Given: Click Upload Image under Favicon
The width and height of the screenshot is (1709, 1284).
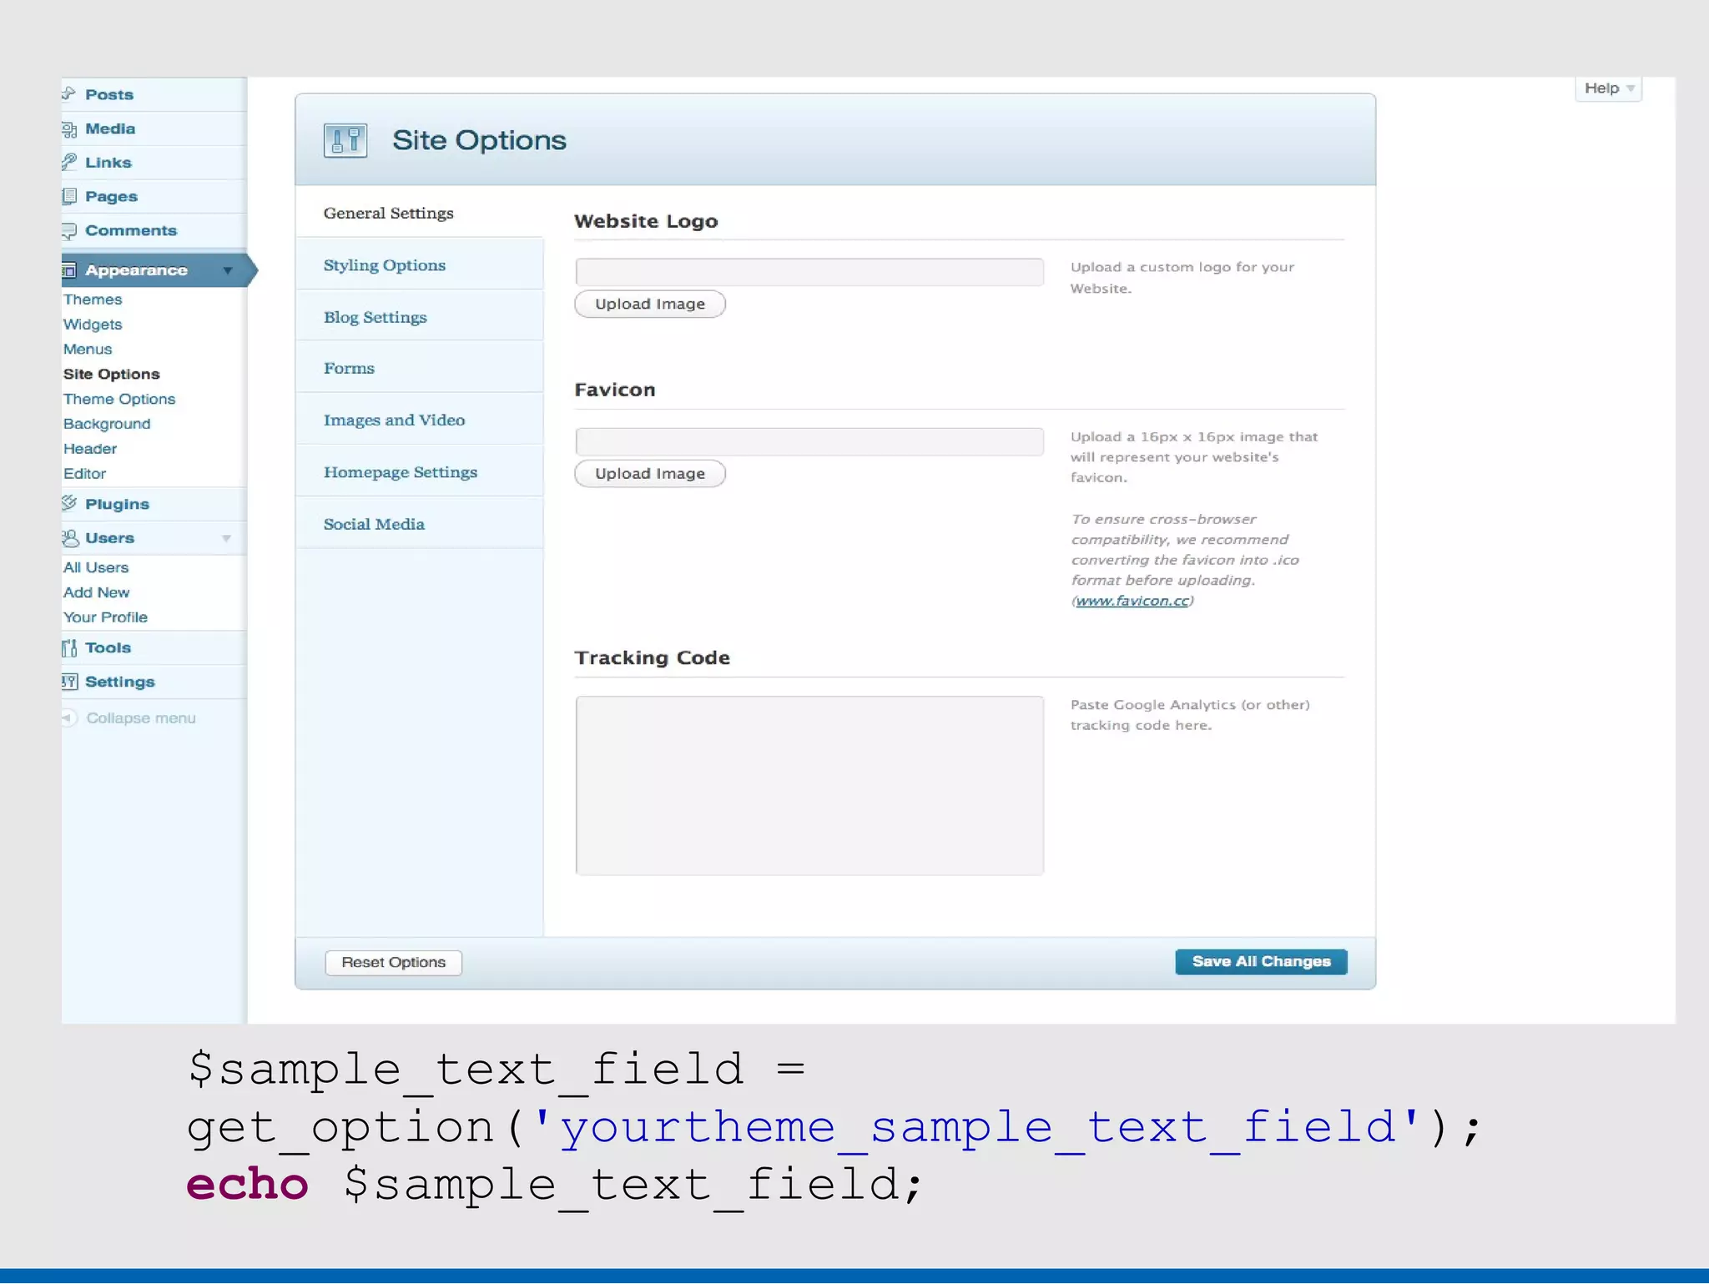Looking at the screenshot, I should tap(650, 473).
